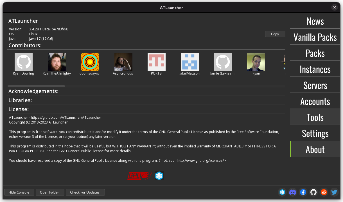Open the Packs tab
The height and width of the screenshot is (202, 343).
point(315,53)
